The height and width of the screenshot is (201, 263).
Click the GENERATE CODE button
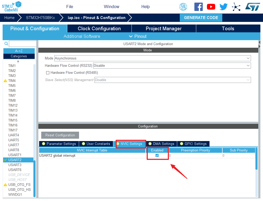(x=201, y=18)
